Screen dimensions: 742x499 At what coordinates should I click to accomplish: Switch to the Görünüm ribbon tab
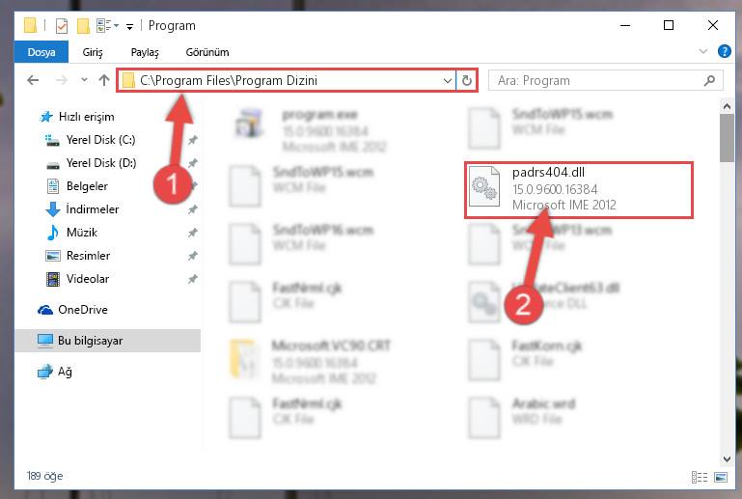point(207,52)
